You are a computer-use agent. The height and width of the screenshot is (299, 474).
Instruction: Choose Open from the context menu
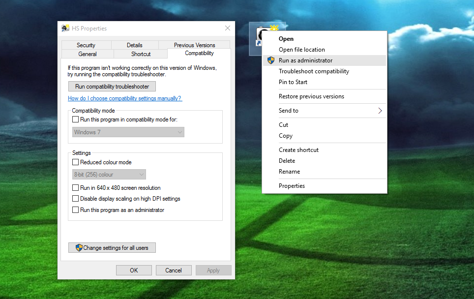[325, 39]
